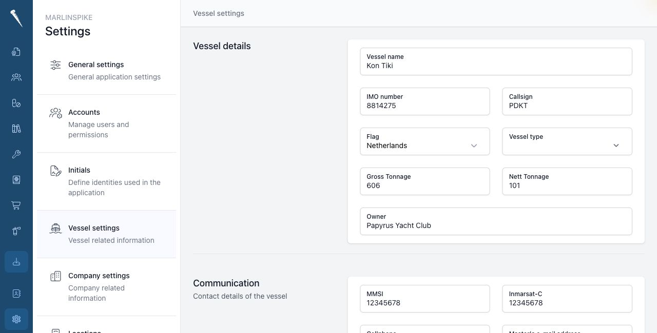Open the crew (people) module icon
The image size is (657, 333).
pyautogui.click(x=16, y=77)
